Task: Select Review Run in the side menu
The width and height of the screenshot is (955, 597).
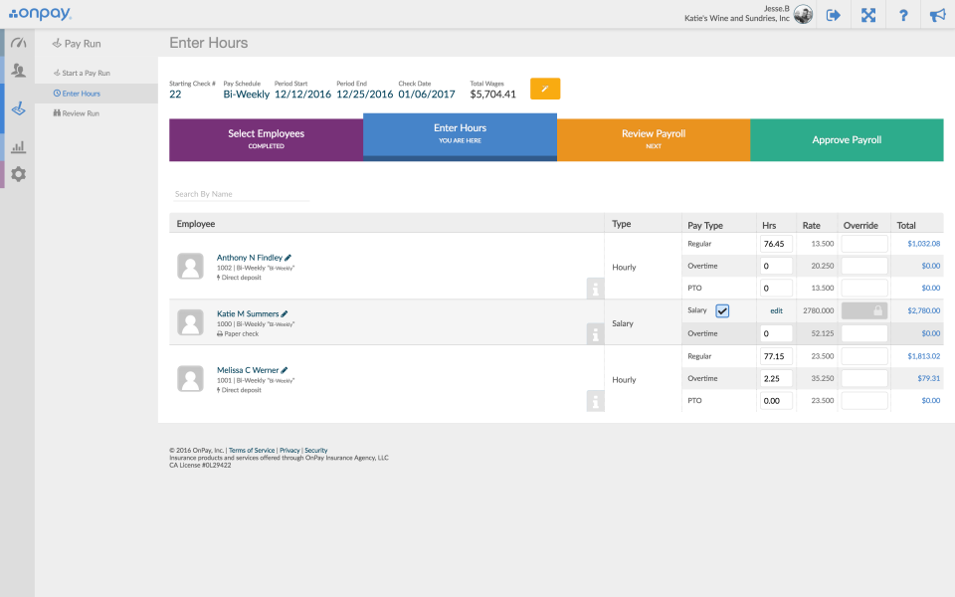Action: point(77,113)
